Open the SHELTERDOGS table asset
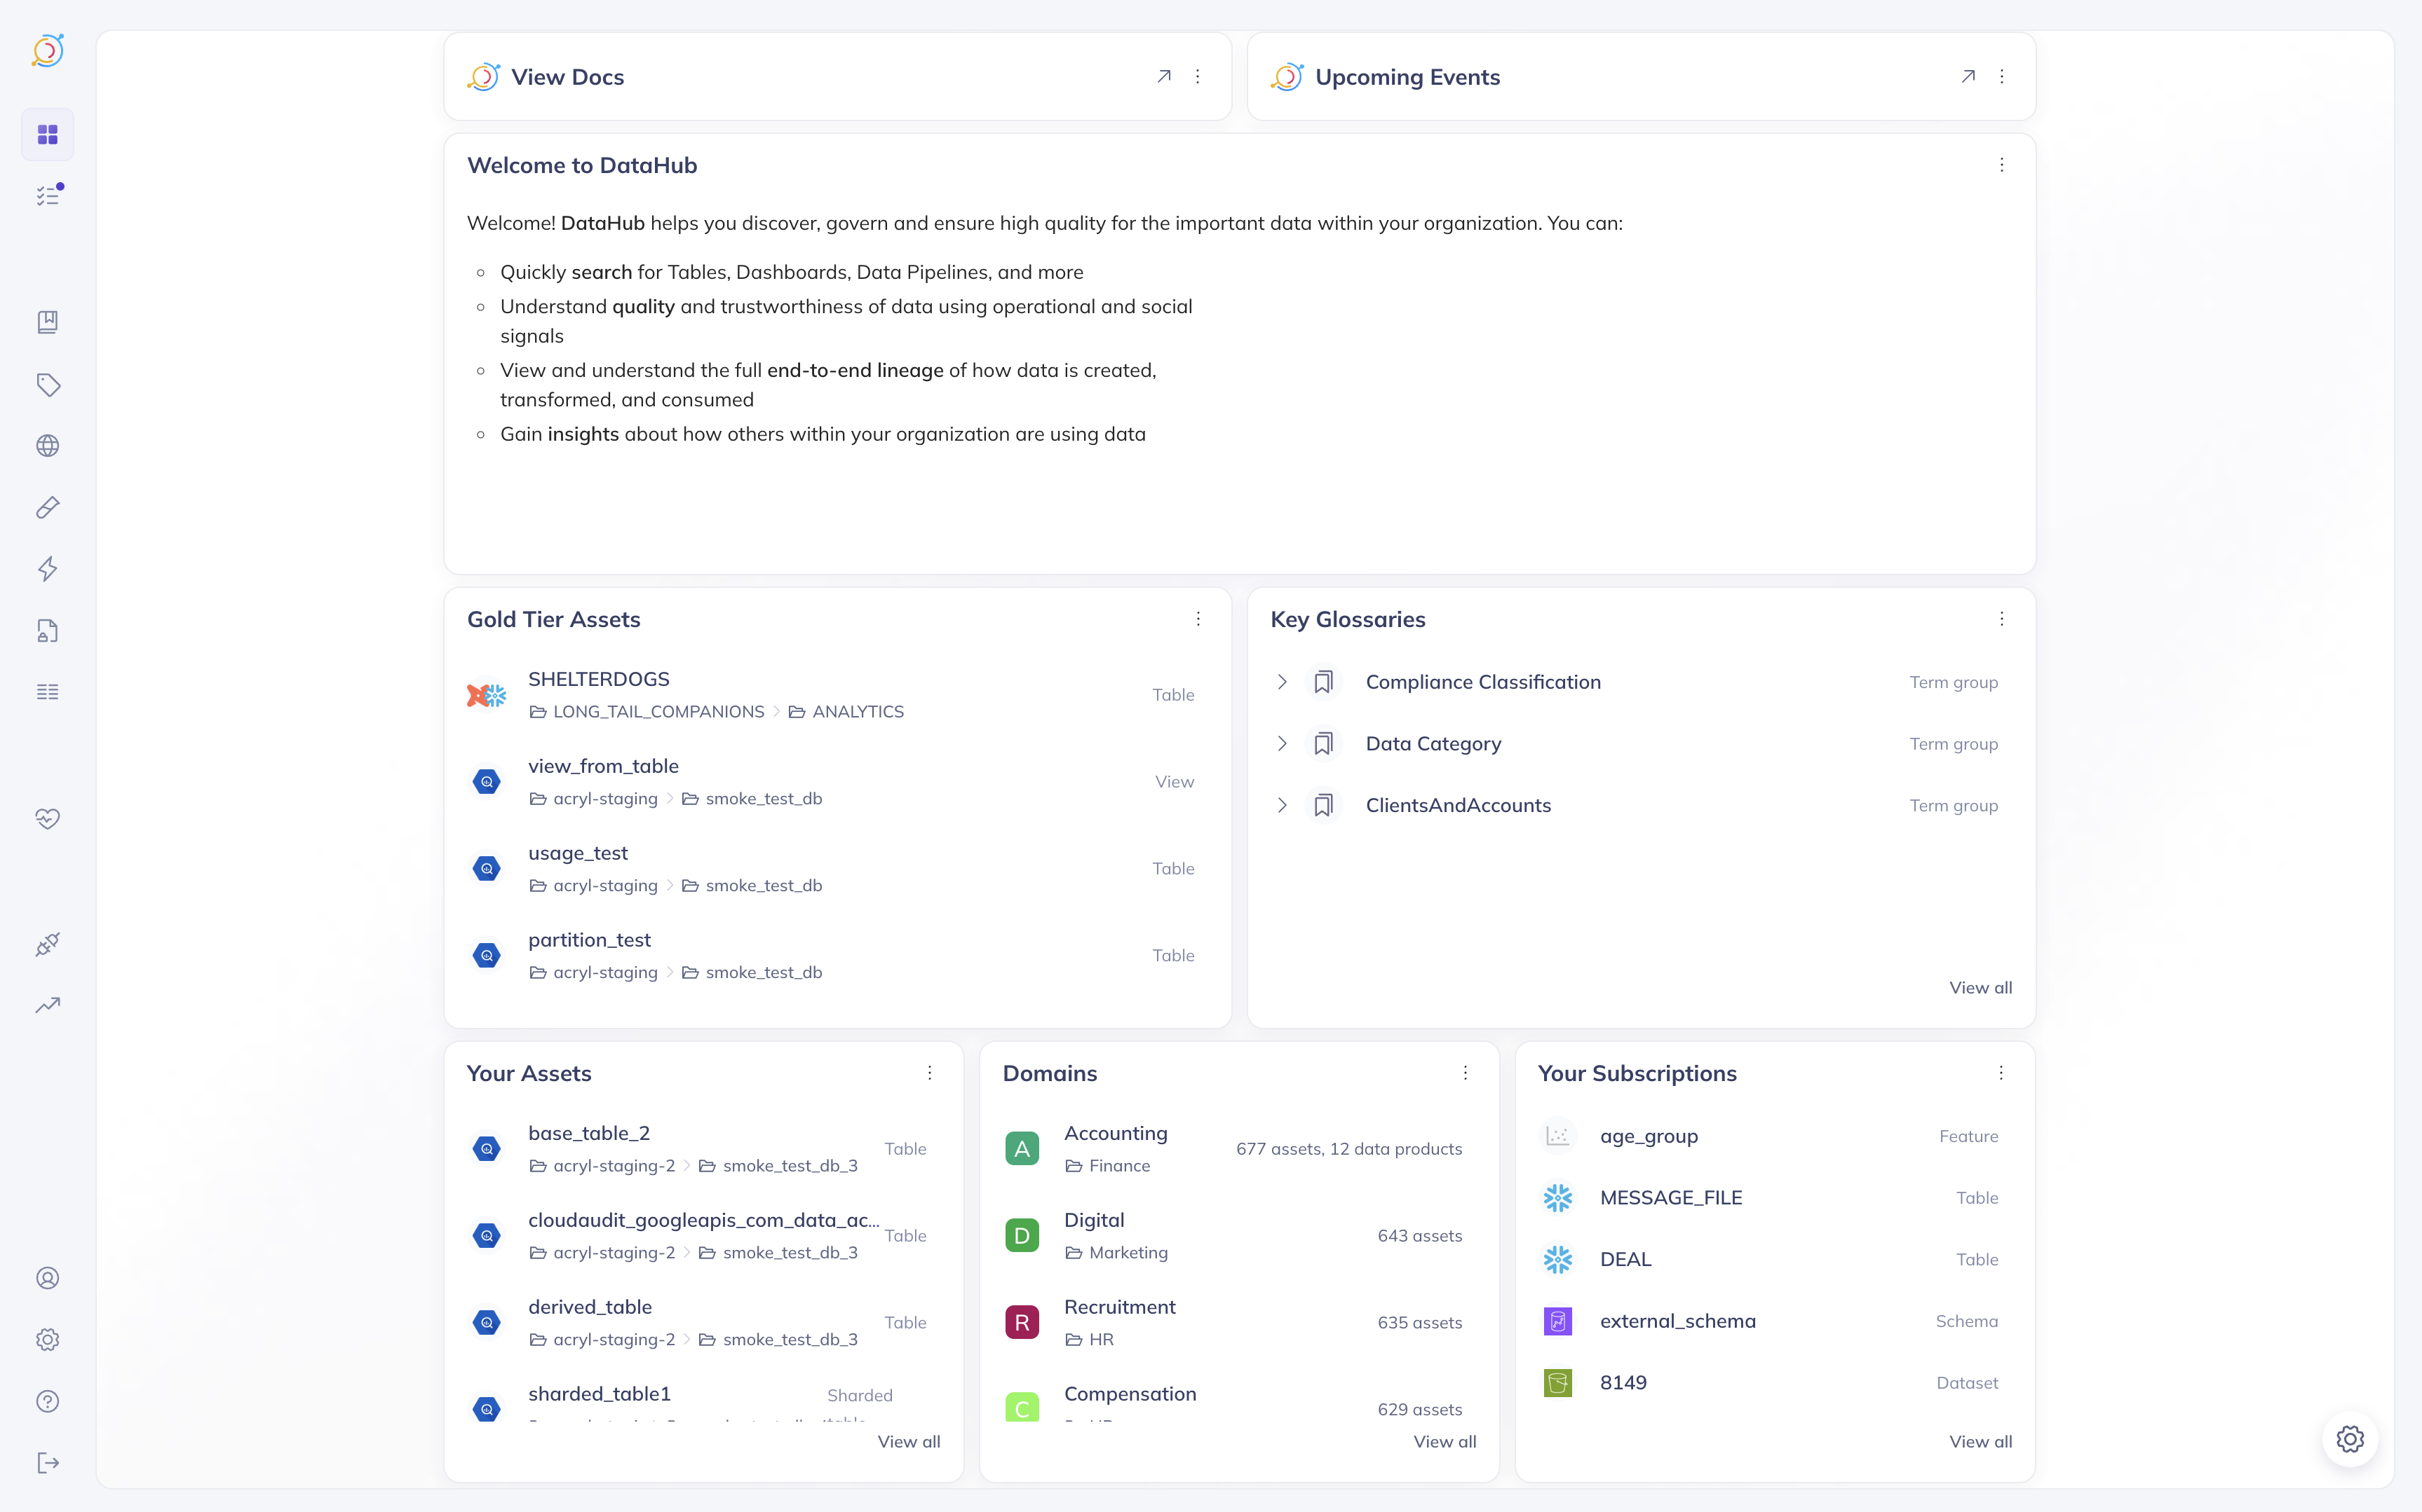 pos(599,679)
